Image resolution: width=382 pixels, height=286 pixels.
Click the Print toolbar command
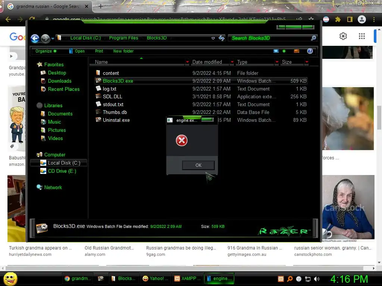[x=99, y=51]
